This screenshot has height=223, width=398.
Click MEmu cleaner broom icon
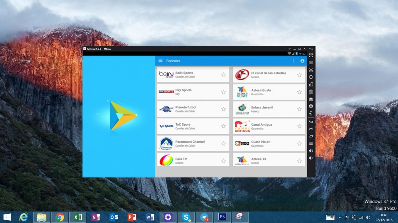(x=311, y=99)
